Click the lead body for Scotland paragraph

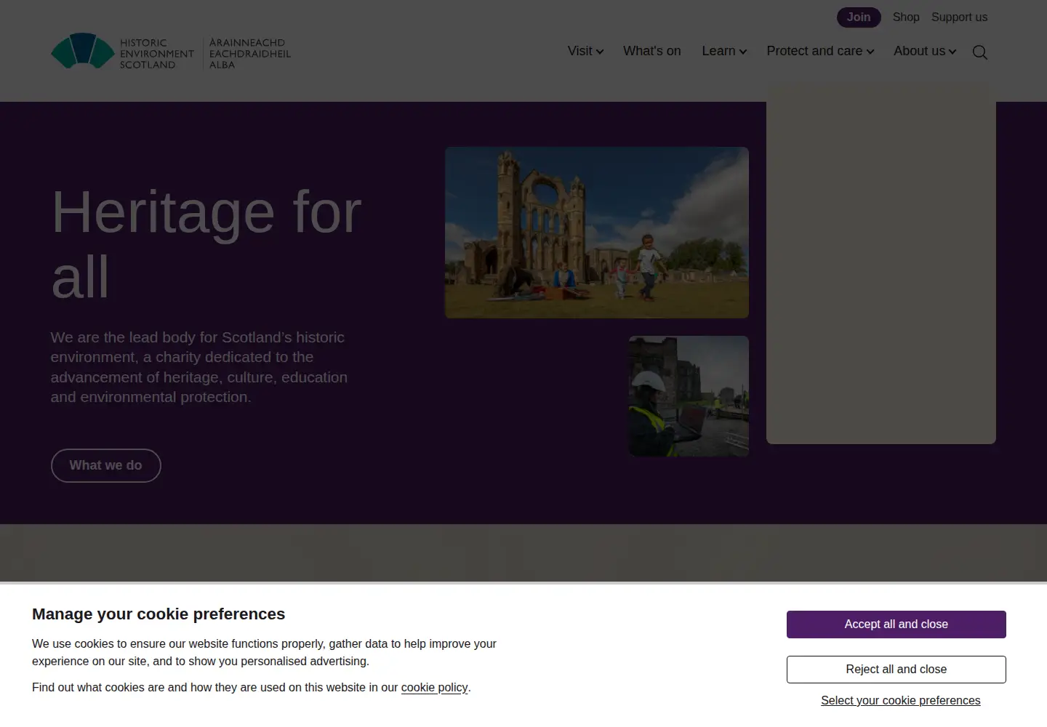click(x=199, y=367)
